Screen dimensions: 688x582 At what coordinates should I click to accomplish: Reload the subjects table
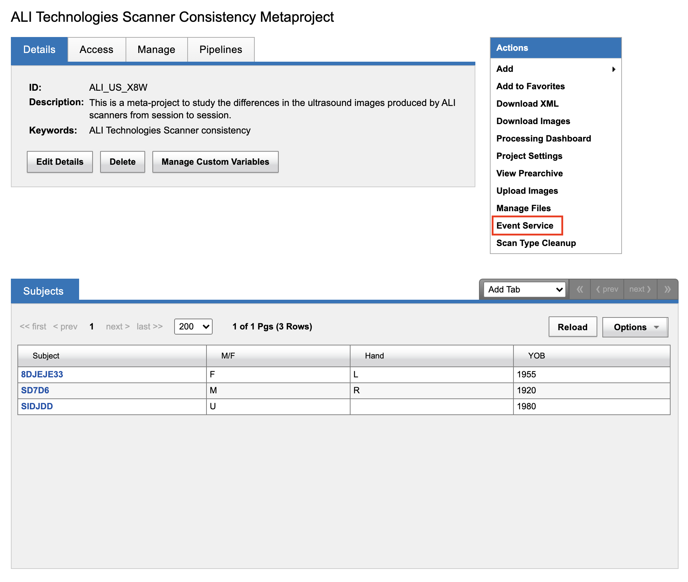pos(572,327)
